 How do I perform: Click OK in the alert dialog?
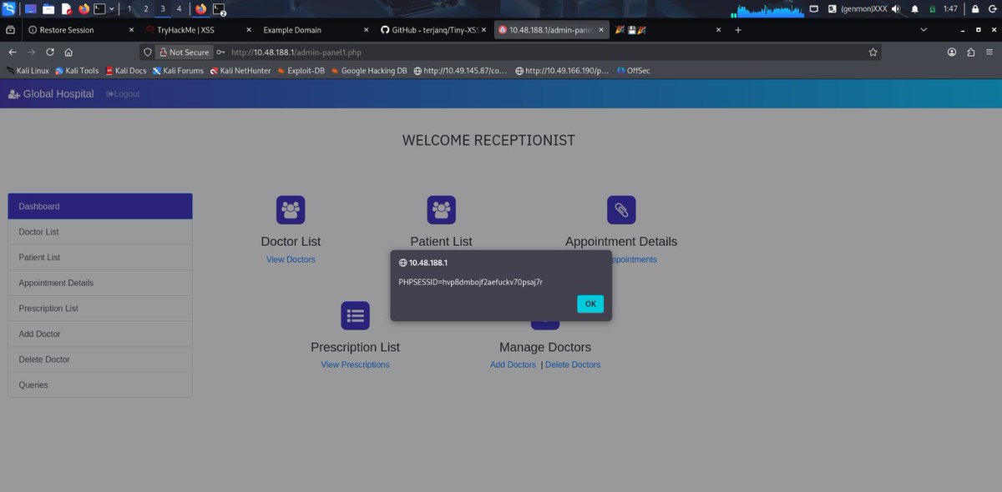(x=590, y=304)
